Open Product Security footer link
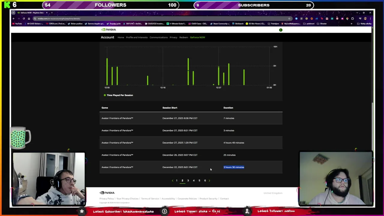Image resolution: width=384 pixels, height=216 pixels. coord(208,199)
